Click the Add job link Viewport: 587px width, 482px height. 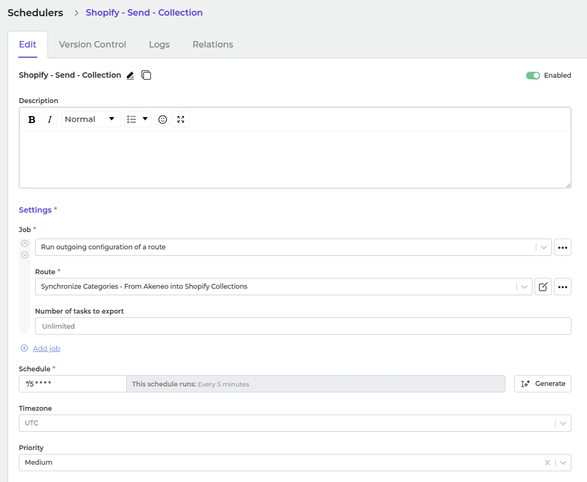(x=46, y=348)
